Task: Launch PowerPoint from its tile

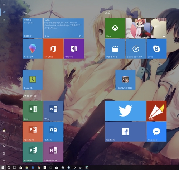Action: pyautogui.click(x=33, y=132)
